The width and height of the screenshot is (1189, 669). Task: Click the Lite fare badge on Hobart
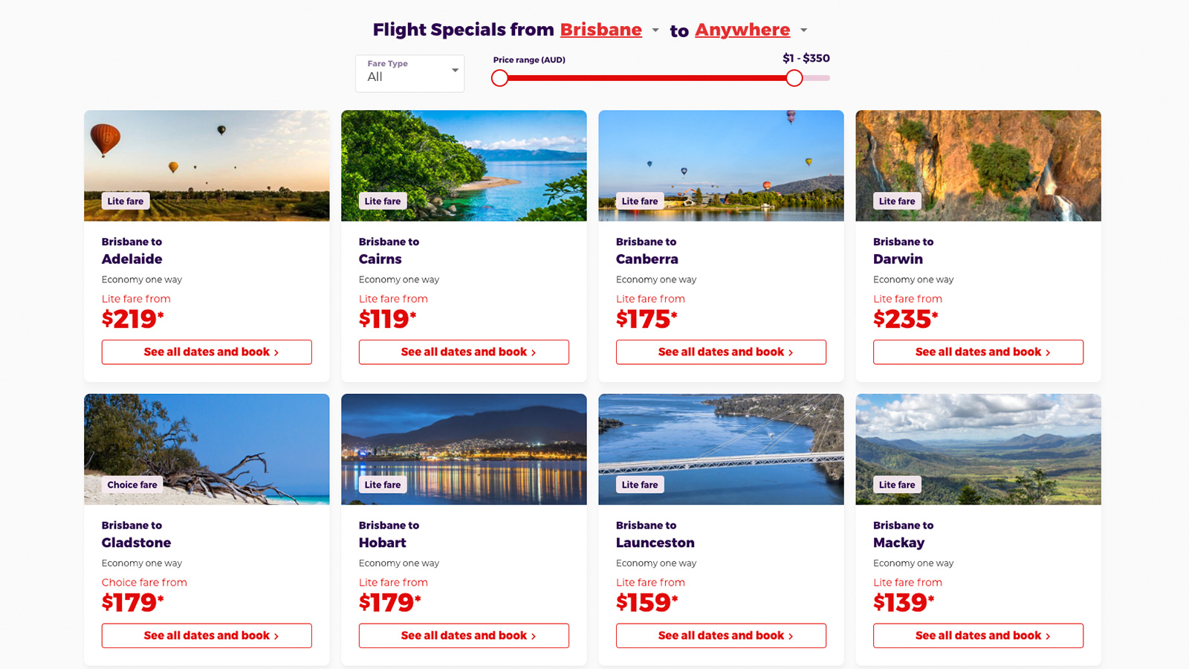tap(383, 485)
